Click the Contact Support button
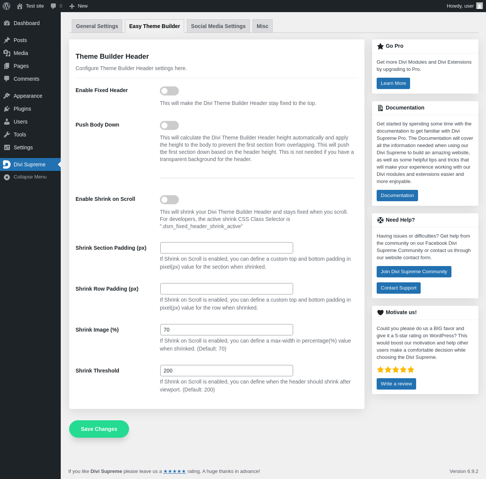 (399, 288)
